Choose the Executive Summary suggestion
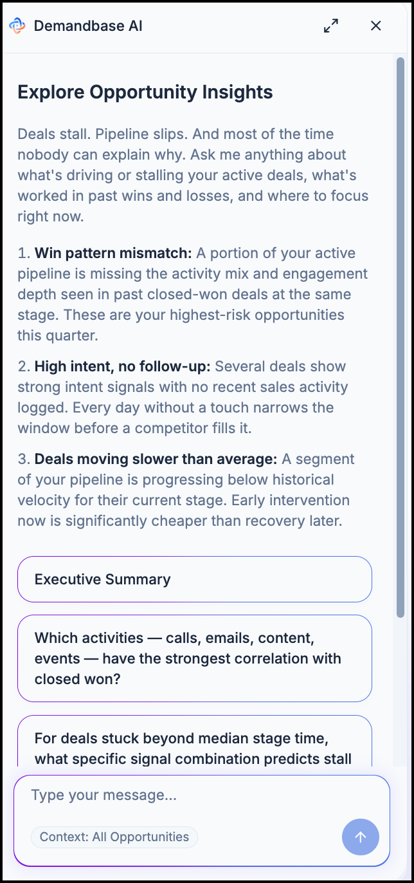414x883 pixels. [x=195, y=579]
